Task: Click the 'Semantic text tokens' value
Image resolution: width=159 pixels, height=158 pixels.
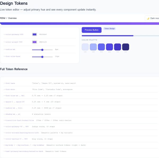Action: (x=56, y=151)
